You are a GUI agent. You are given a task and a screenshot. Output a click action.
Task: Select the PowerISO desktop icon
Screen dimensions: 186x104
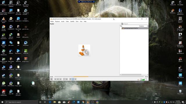(11, 19)
